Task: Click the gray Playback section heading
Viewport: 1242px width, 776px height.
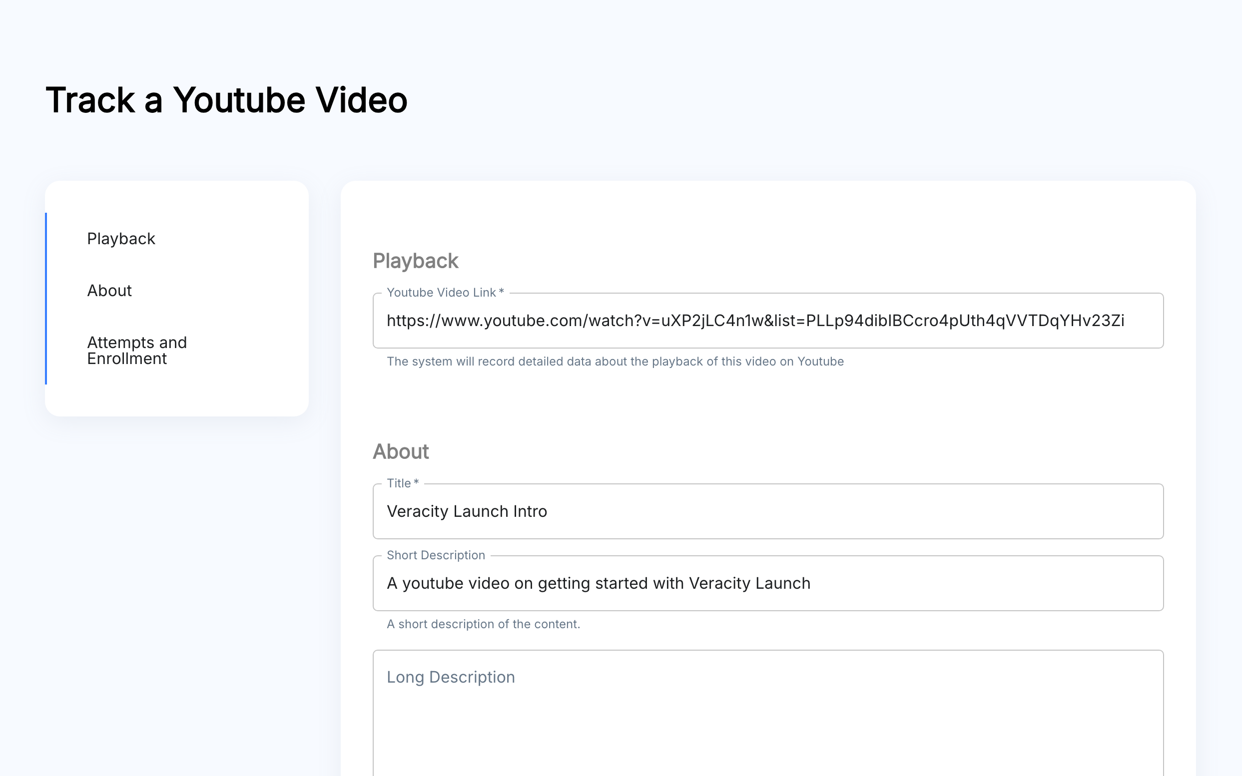Action: point(415,261)
